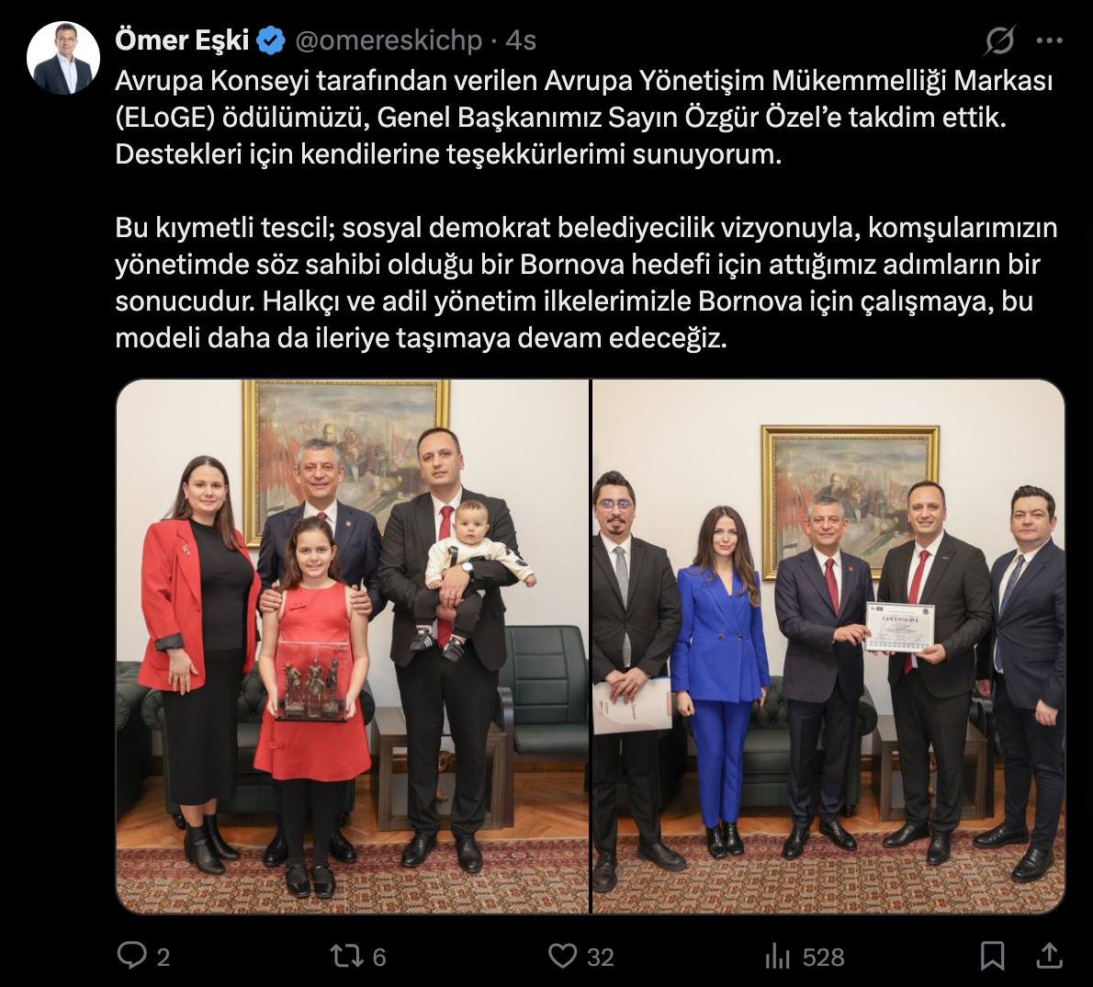The image size is (1093, 987).
Task: Click the 4s timestamp
Action: tap(521, 40)
